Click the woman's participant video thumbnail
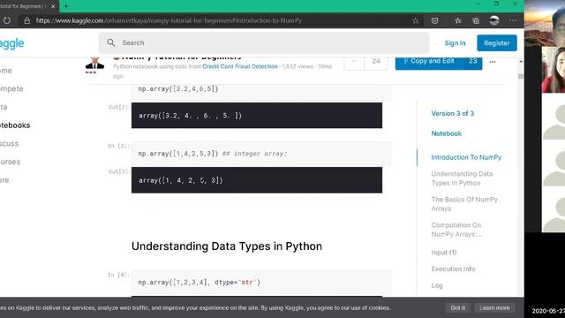565x318 pixels. coord(554,70)
